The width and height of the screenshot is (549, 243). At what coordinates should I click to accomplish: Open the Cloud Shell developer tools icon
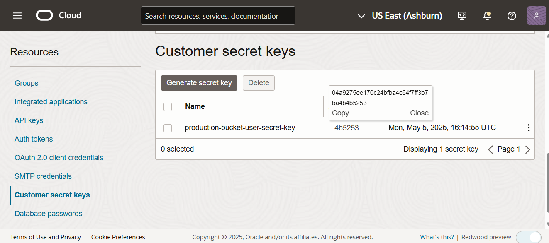(x=462, y=16)
